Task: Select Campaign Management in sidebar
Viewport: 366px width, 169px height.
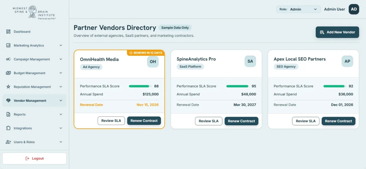Action: point(34,59)
